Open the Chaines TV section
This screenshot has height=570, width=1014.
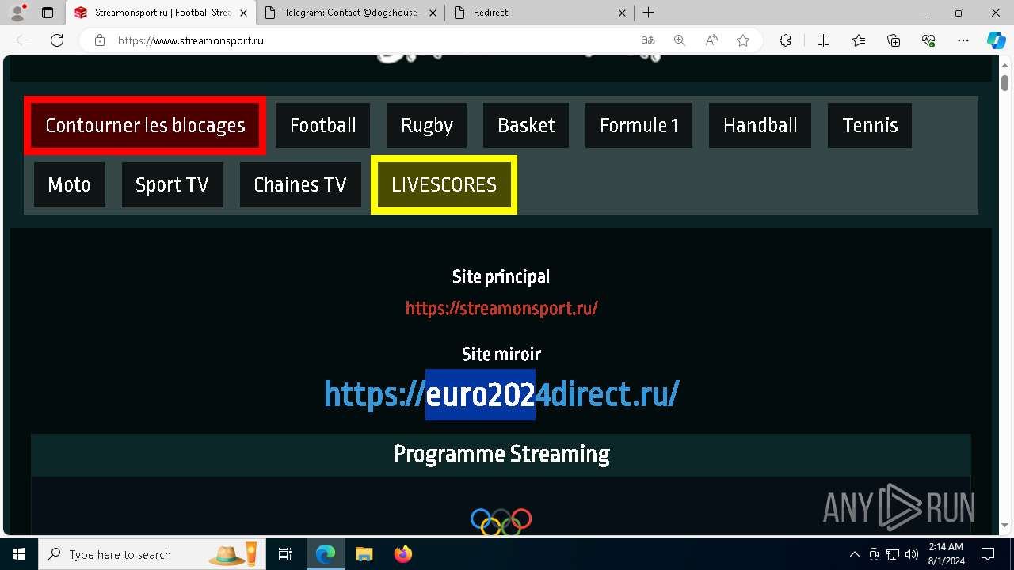pos(300,184)
